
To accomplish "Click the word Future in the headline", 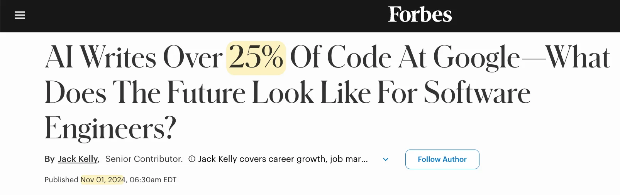I will pyautogui.click(x=206, y=93).
